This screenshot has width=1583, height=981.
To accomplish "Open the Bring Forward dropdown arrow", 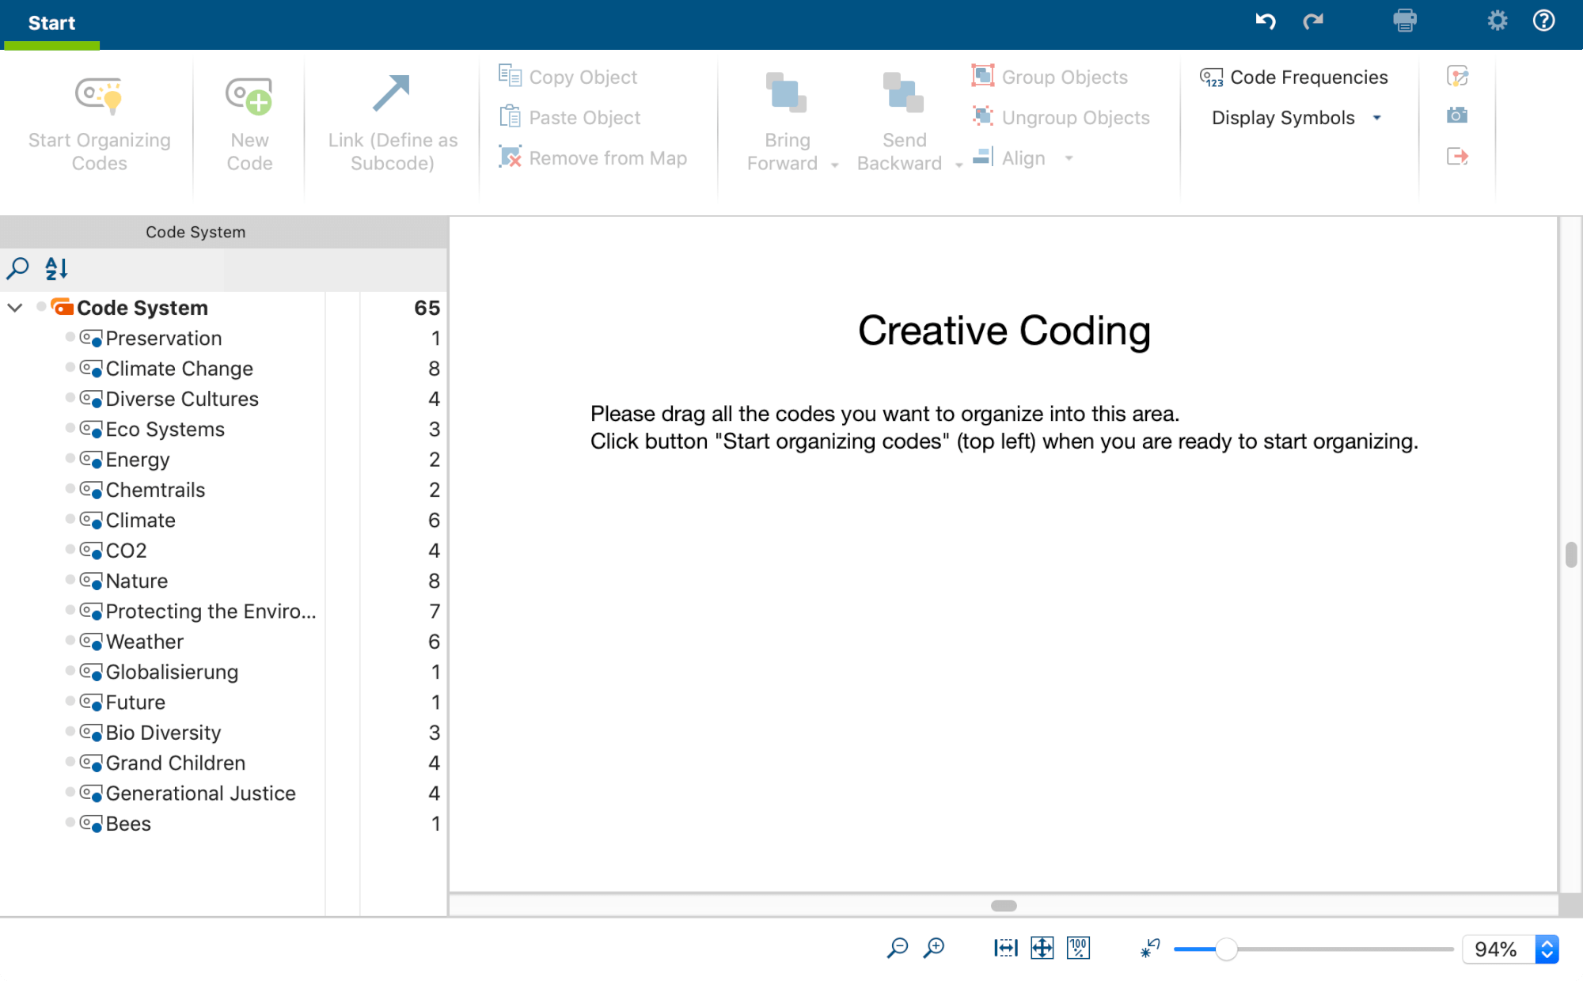I will (x=834, y=165).
